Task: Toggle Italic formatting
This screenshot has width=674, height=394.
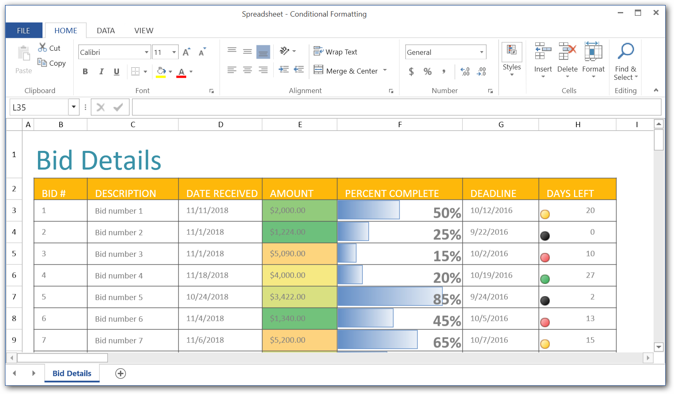Action: (101, 71)
